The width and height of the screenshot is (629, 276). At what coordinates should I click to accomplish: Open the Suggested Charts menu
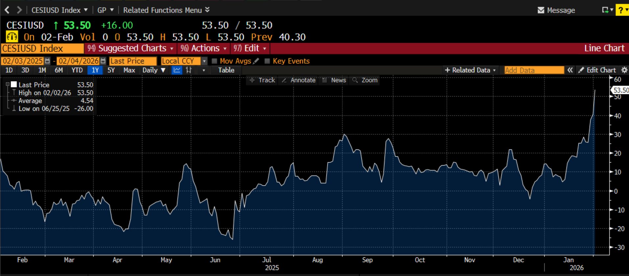click(130, 48)
